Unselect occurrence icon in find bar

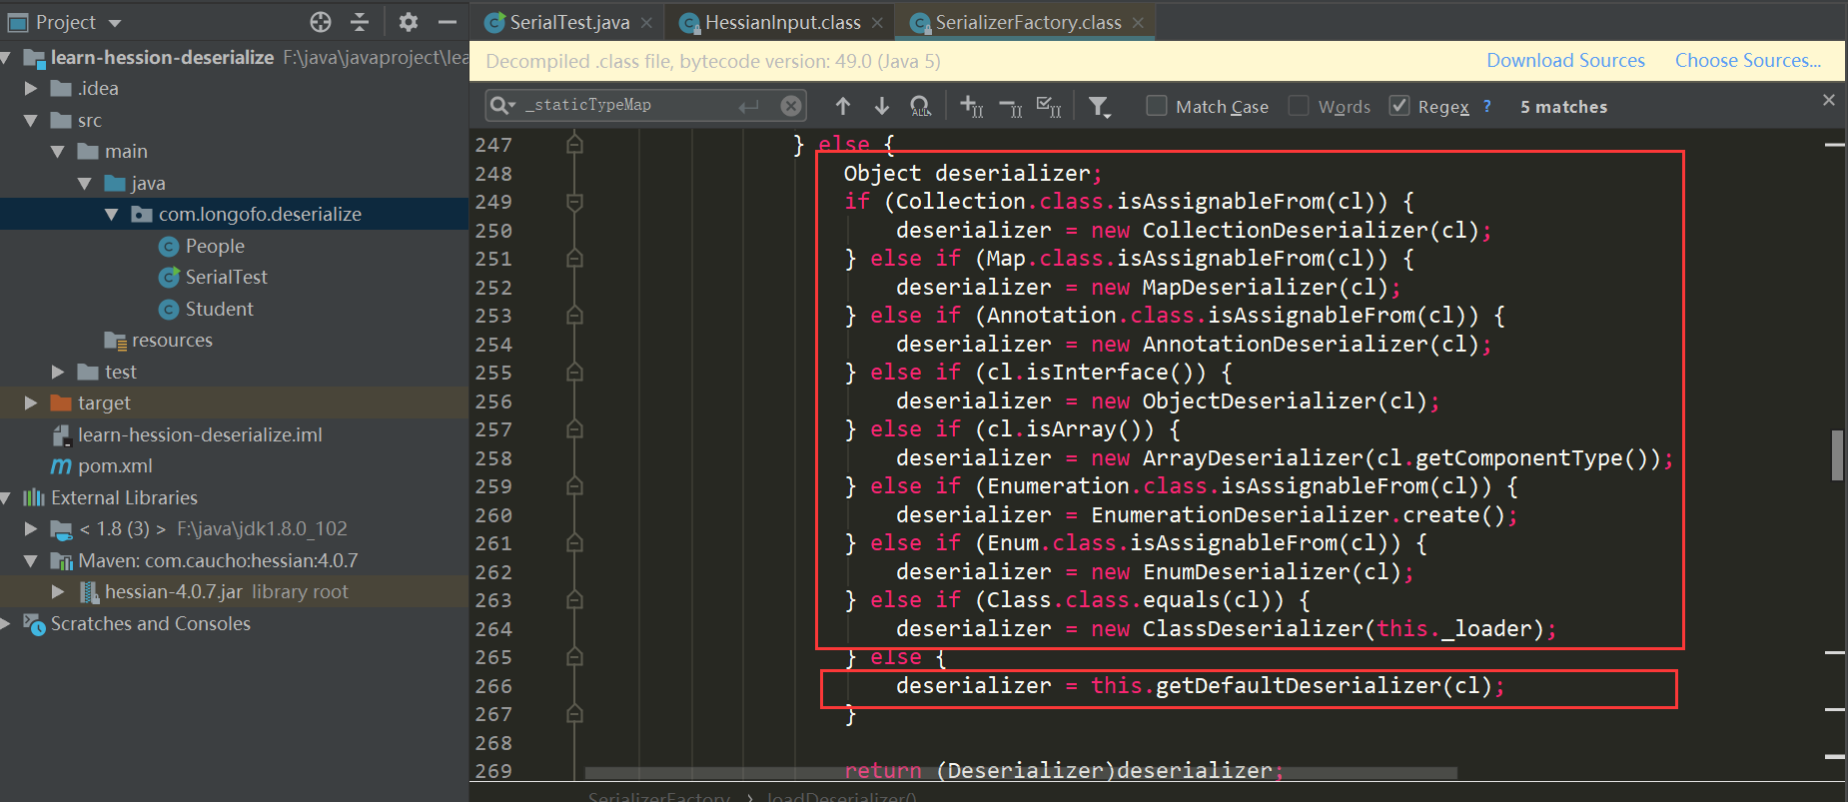[1011, 106]
